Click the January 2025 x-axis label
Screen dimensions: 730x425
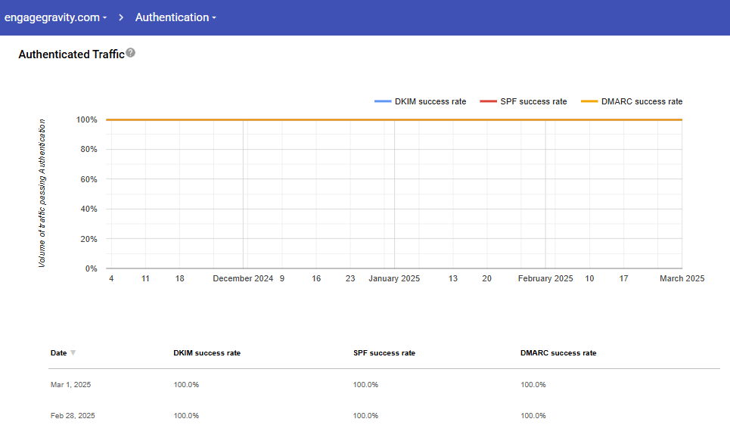(x=394, y=278)
